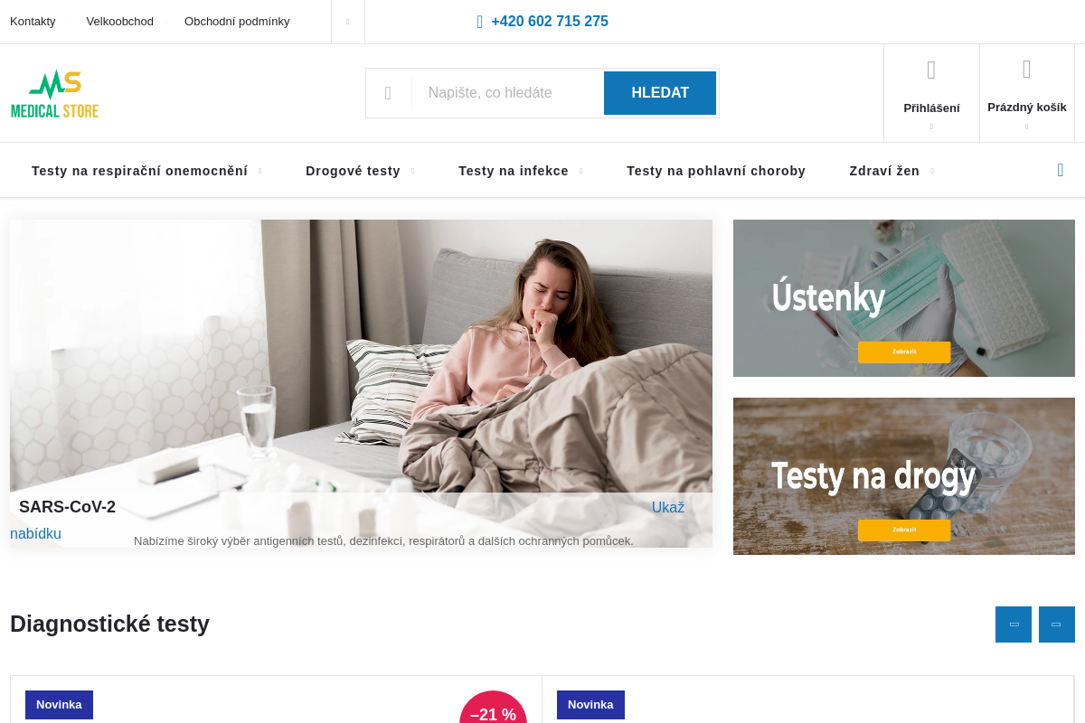This screenshot has width=1085, height=723.
Task: Expand Testy na respirační onemocnění submenu arrow
Action: (260, 171)
